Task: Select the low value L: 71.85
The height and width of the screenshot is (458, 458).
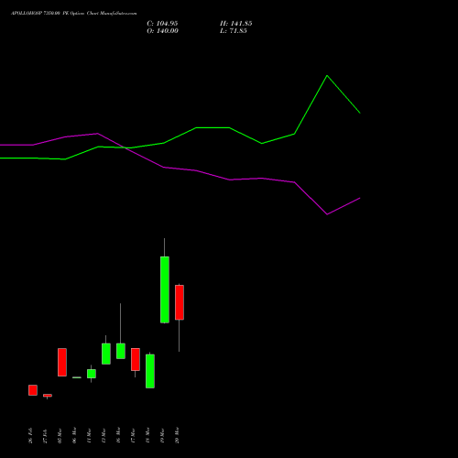Action: [x=234, y=31]
